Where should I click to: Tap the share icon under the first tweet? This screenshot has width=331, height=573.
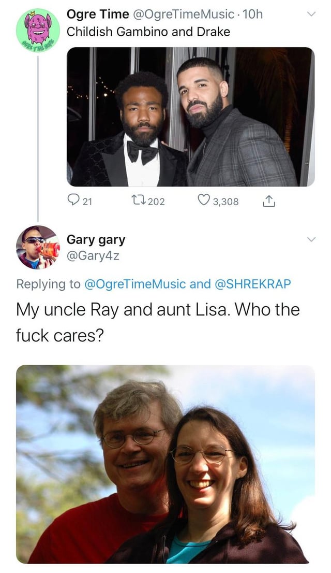(268, 201)
